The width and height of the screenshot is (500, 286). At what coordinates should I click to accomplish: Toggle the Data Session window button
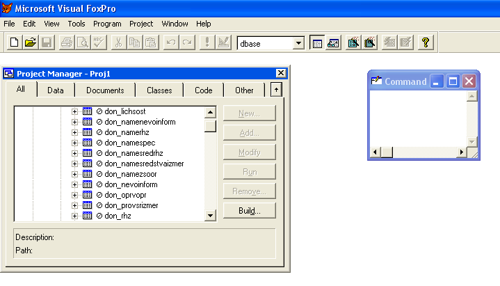point(334,43)
